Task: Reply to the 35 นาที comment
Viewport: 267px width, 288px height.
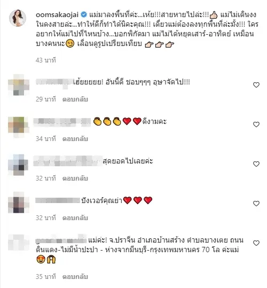Action: click(75, 277)
